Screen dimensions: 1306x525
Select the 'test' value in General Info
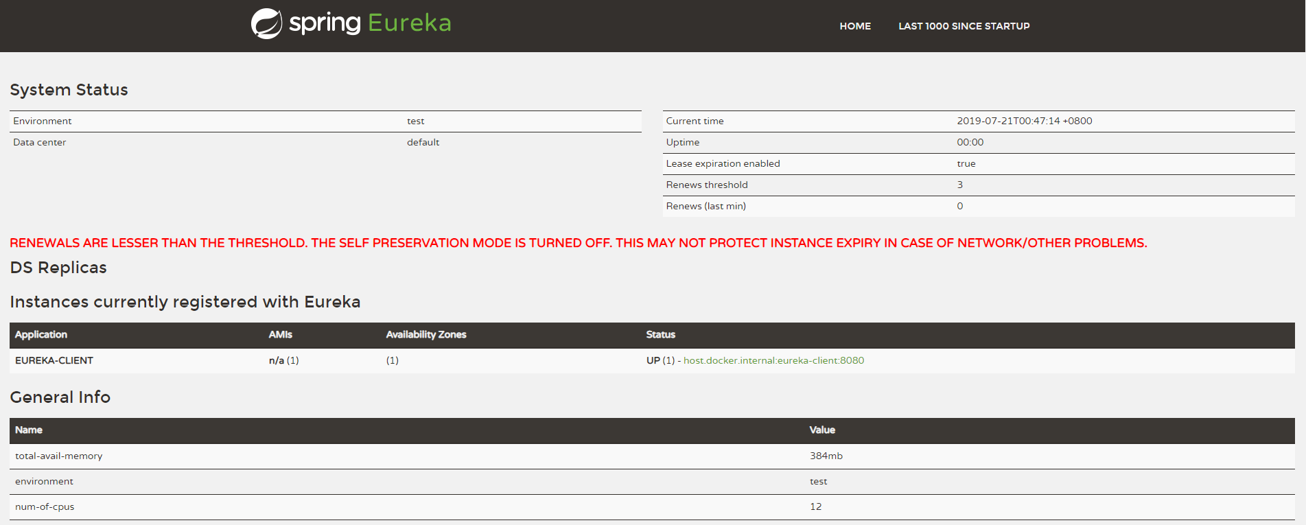click(x=819, y=481)
